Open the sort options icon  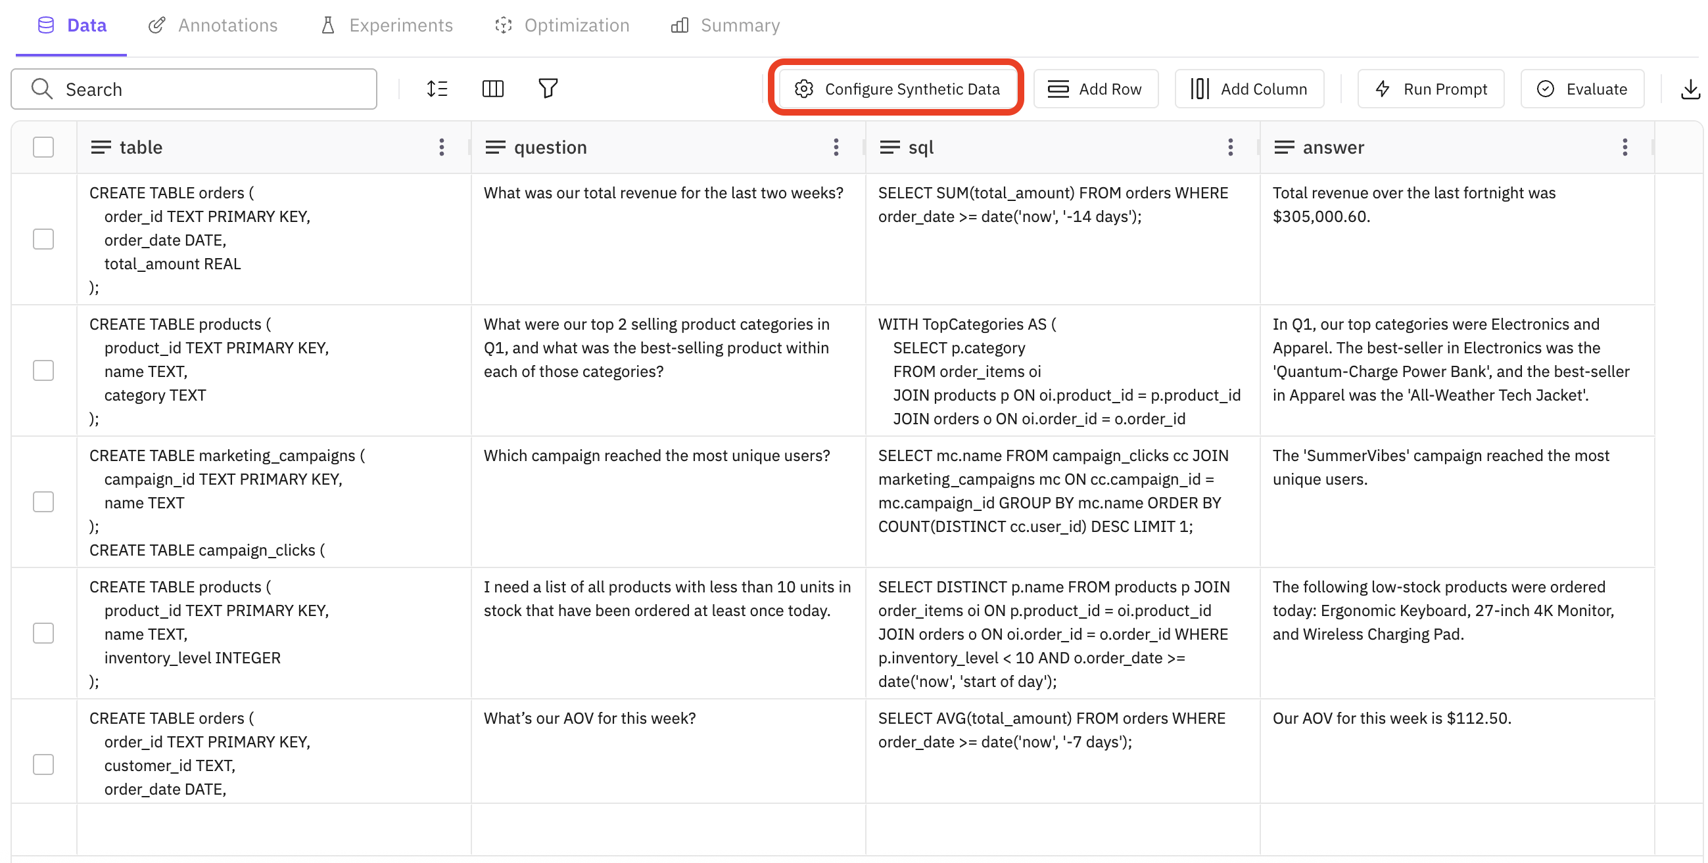(x=438, y=88)
